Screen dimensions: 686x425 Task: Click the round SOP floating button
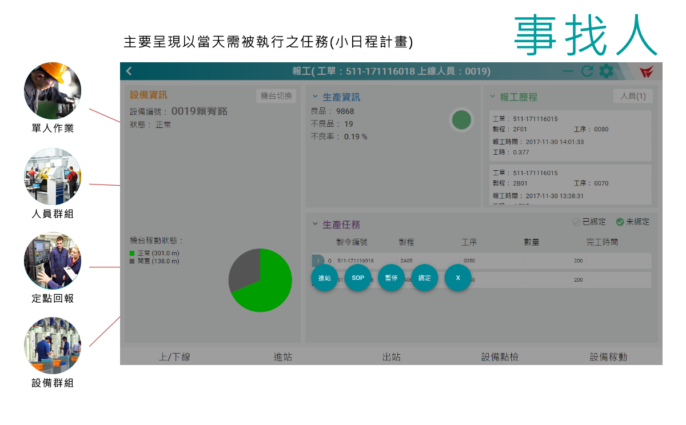tap(358, 278)
